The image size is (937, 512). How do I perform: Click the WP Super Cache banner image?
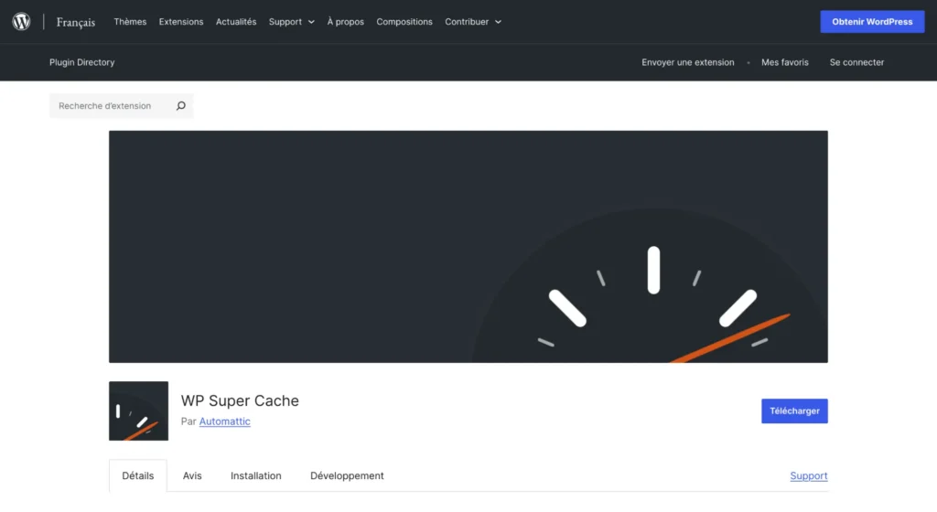tap(468, 247)
